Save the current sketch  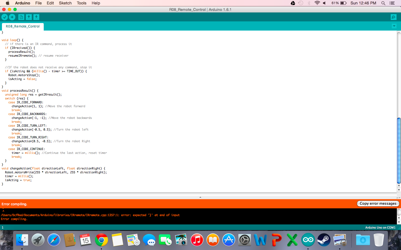36,17
